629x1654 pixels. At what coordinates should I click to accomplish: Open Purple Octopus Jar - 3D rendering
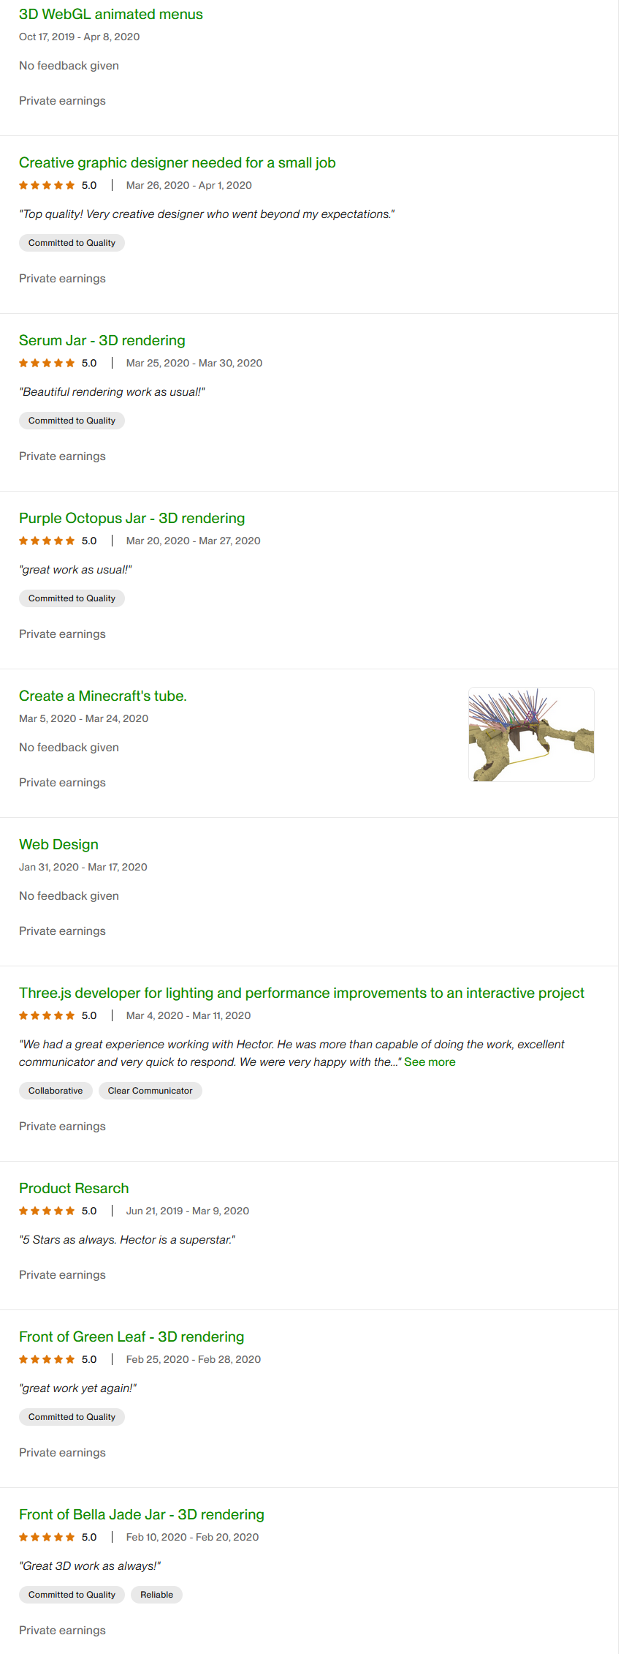[131, 519]
